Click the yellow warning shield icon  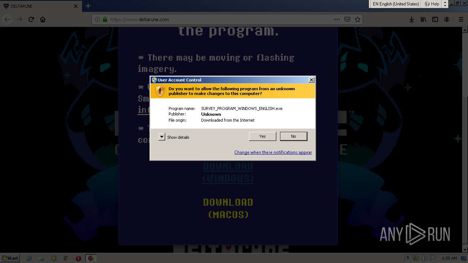160,91
